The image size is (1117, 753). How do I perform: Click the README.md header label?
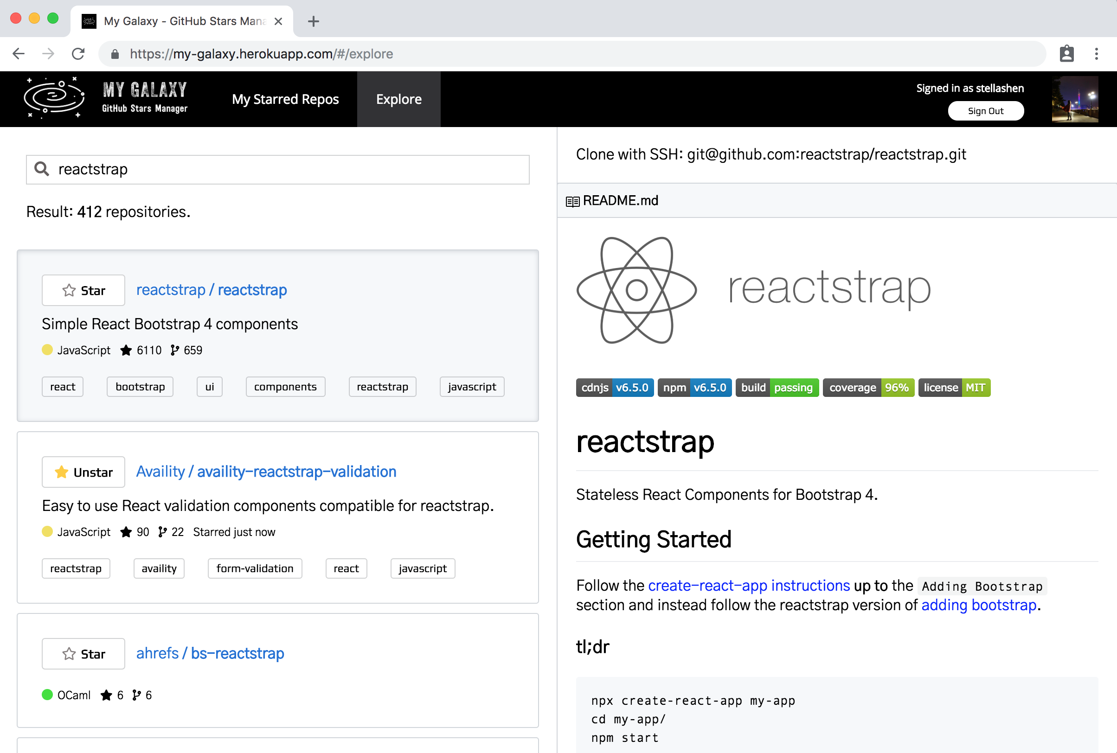click(x=620, y=201)
